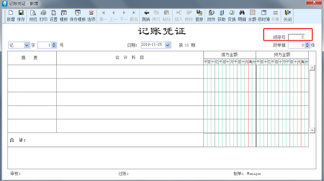The width and height of the screenshot is (324, 181).
Task: Click first row 贷方金额 credit cell
Action: pos(282,72)
